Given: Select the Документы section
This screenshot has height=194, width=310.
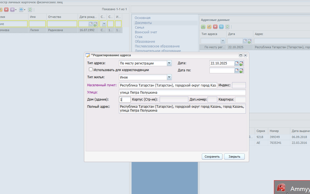Looking at the screenshot, I should pos(143,23).
